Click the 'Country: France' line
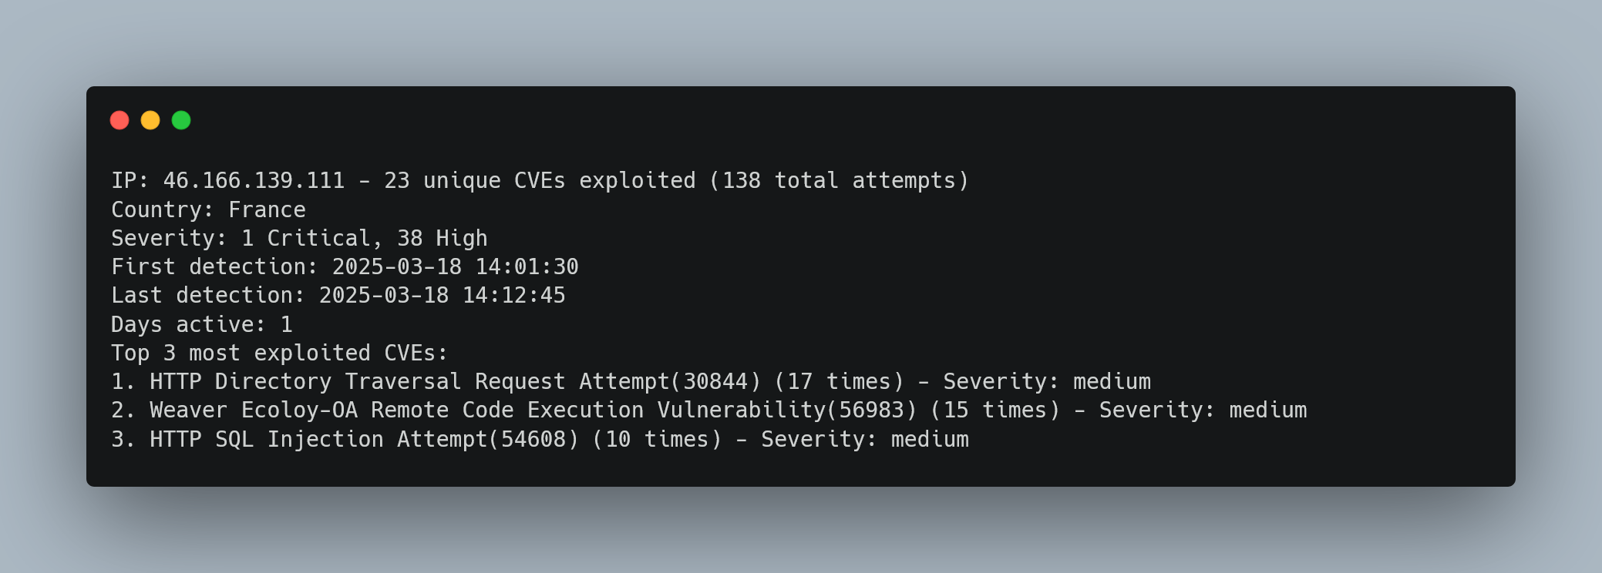Image resolution: width=1602 pixels, height=573 pixels. click(x=208, y=209)
